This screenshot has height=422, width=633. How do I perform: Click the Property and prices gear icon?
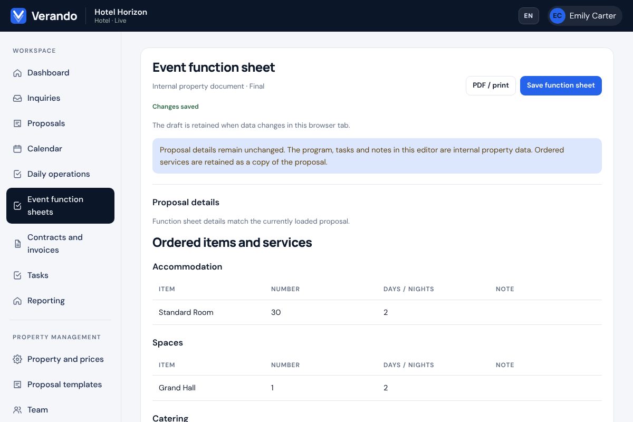[x=17, y=359]
